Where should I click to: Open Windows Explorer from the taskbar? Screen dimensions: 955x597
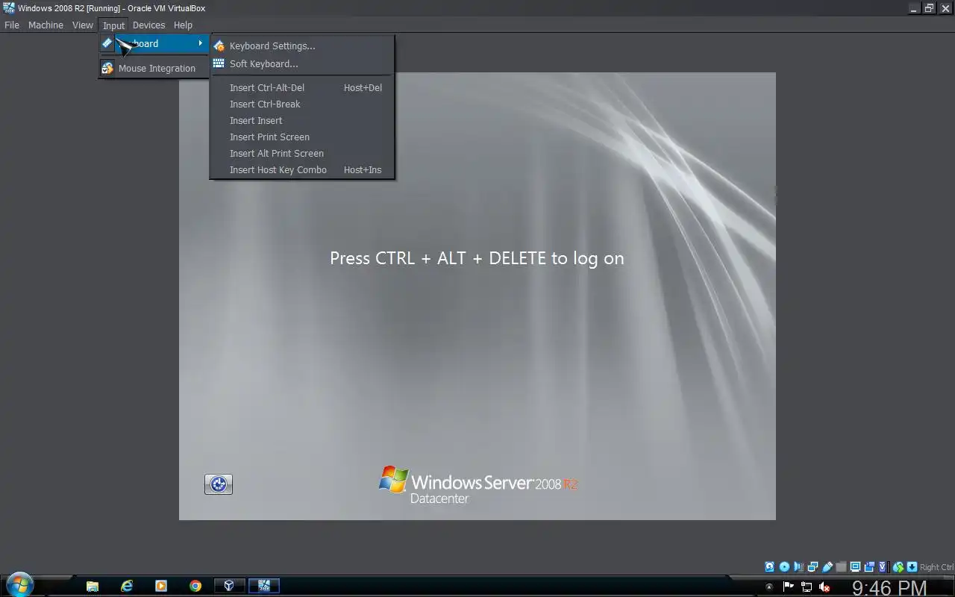[x=93, y=586]
